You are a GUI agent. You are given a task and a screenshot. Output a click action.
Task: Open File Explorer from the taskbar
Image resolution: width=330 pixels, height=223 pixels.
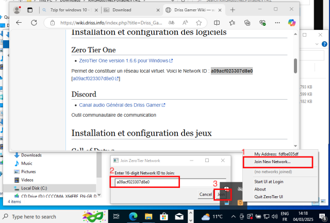[x=148, y=216]
